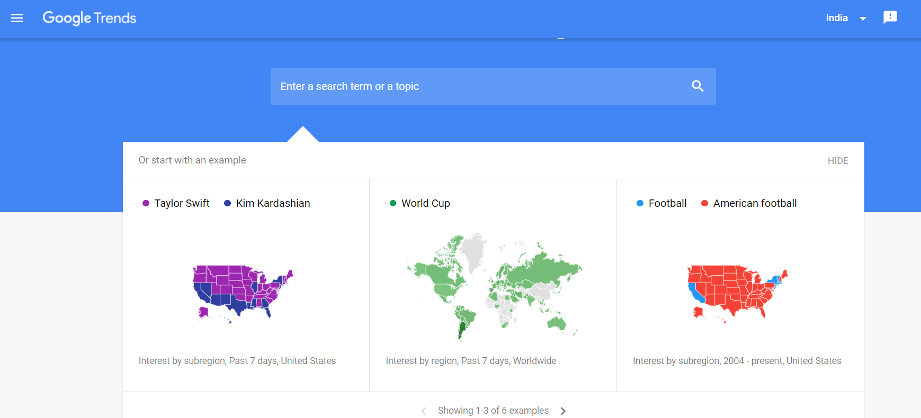The width and height of the screenshot is (921, 418).
Task: Hide the examples panel
Action: 838,161
